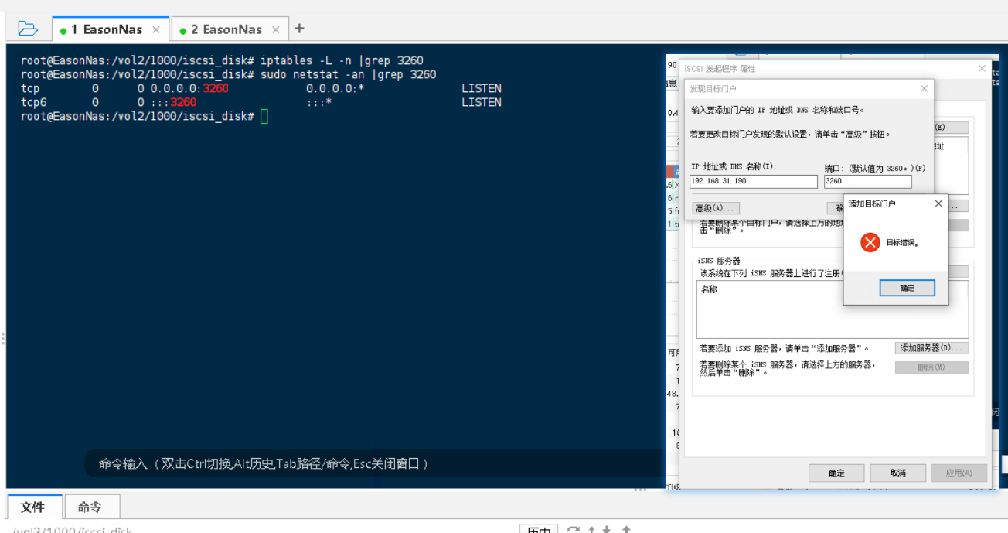The height and width of the screenshot is (533, 1008).
Task: Click the 目标错误 message text
Action: 902,243
